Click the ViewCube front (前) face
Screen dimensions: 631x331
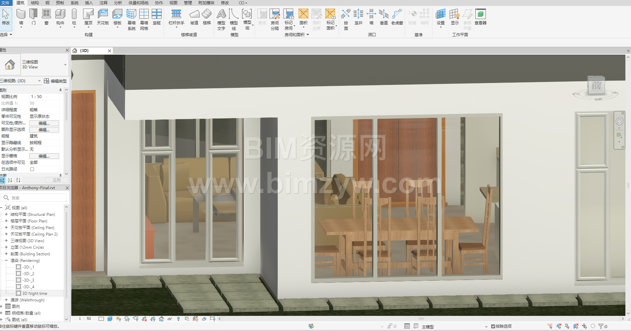(596, 86)
